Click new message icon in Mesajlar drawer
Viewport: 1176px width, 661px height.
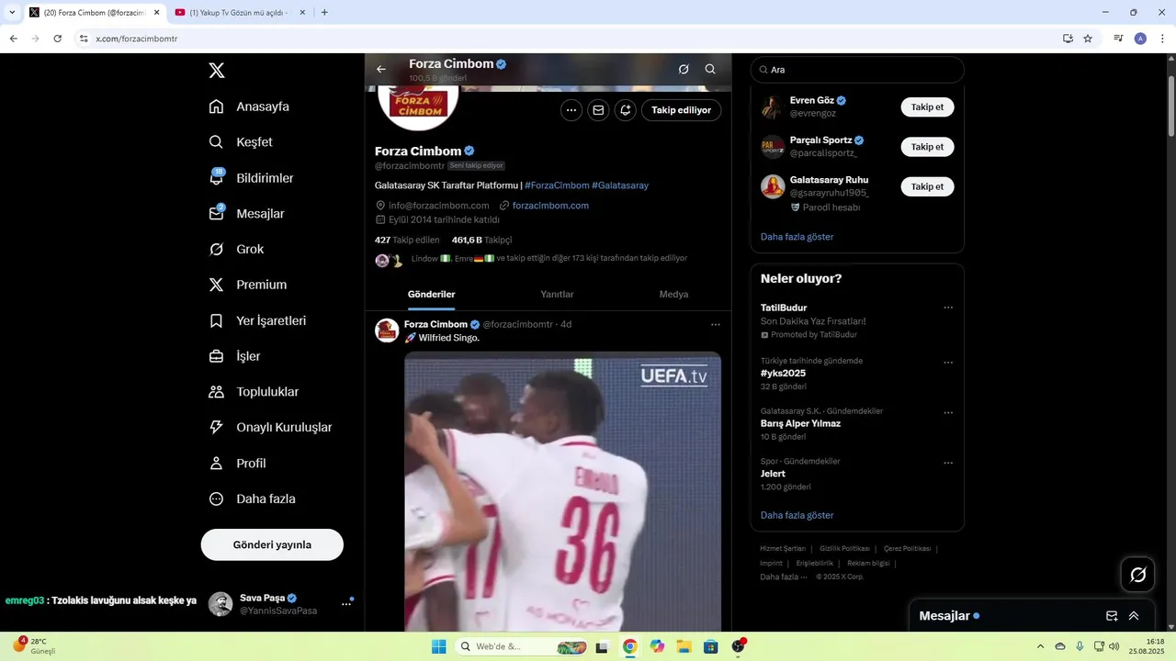click(1112, 616)
